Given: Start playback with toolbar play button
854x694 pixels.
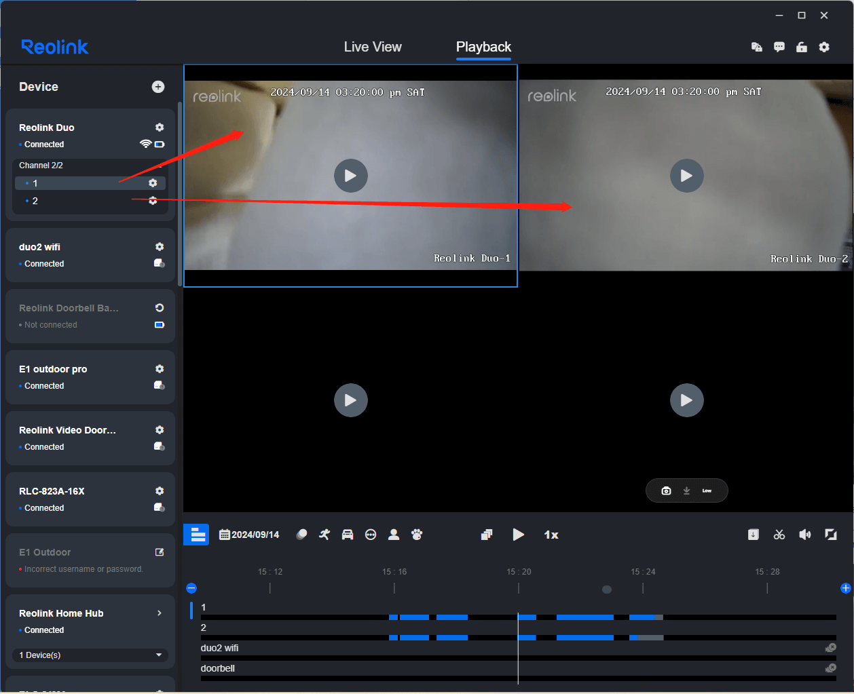Looking at the screenshot, I should point(518,535).
